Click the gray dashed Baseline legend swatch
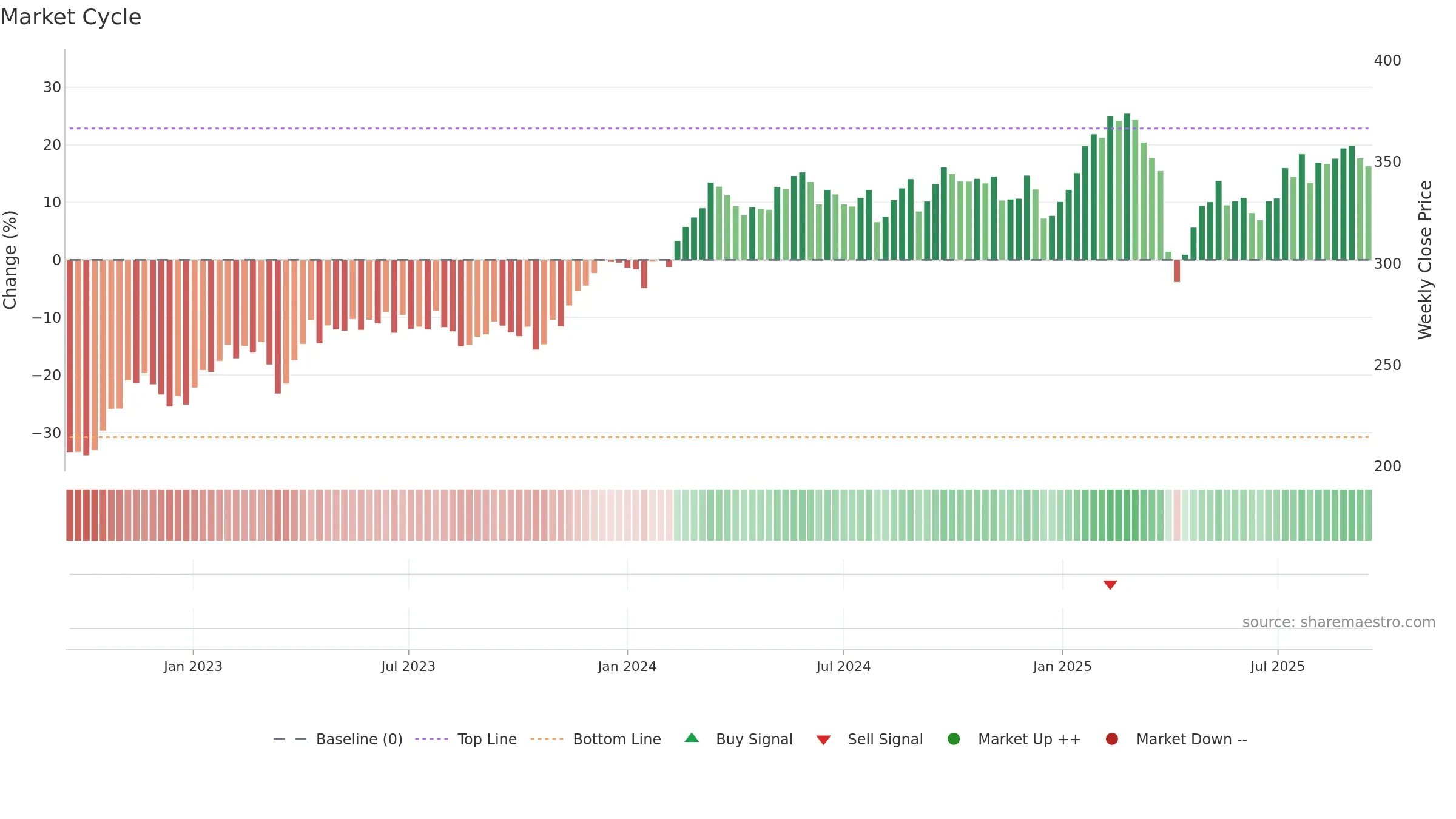1456x819 pixels. (290, 739)
